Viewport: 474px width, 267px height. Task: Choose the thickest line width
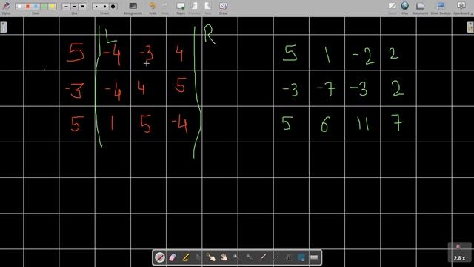coord(82,7)
